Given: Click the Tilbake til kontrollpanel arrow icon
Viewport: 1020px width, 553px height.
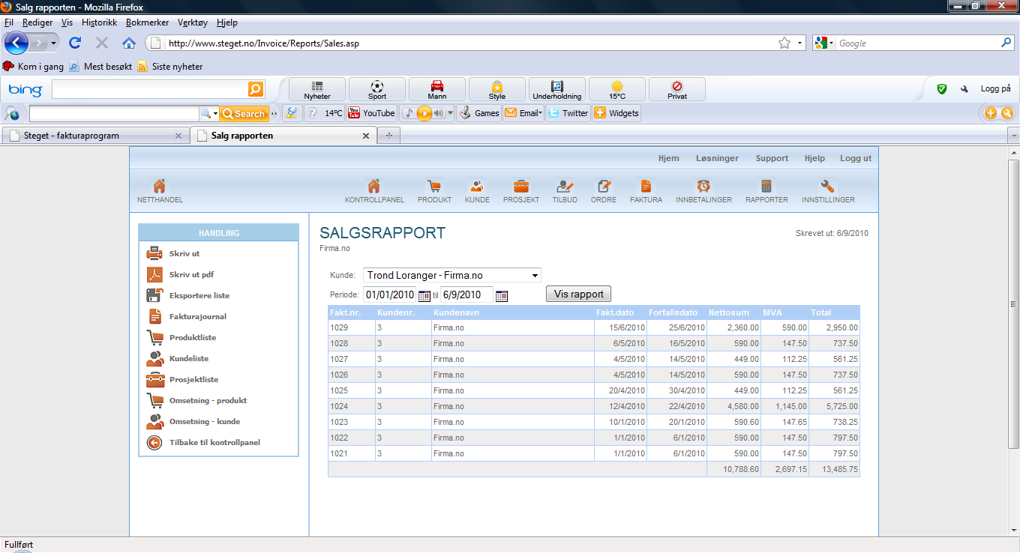Looking at the screenshot, I should click(x=154, y=442).
